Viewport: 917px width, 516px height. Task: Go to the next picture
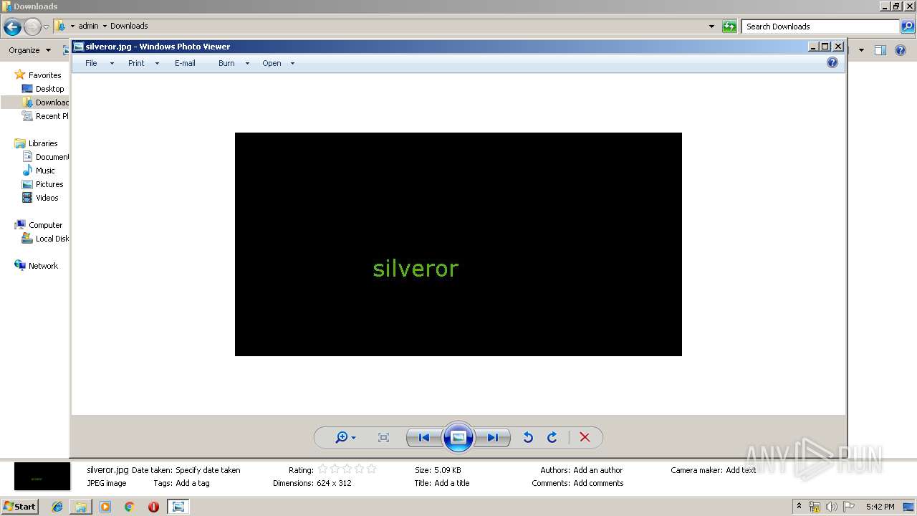pos(493,437)
